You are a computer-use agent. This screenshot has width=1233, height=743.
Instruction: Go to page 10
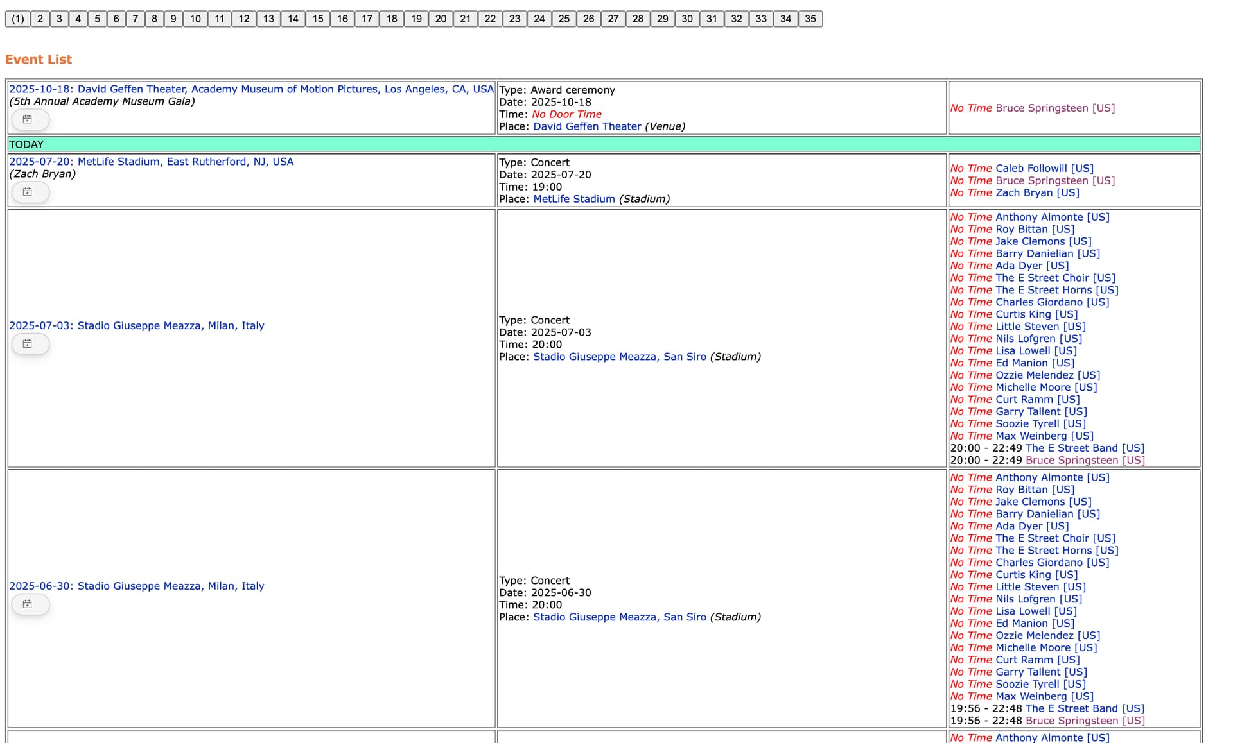pos(195,19)
